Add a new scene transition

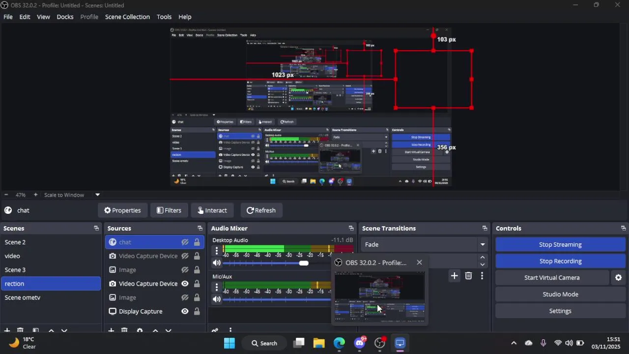454,276
